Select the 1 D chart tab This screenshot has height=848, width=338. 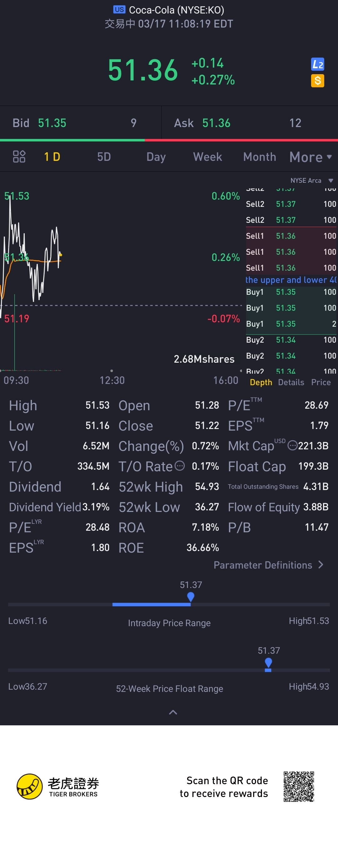52,157
